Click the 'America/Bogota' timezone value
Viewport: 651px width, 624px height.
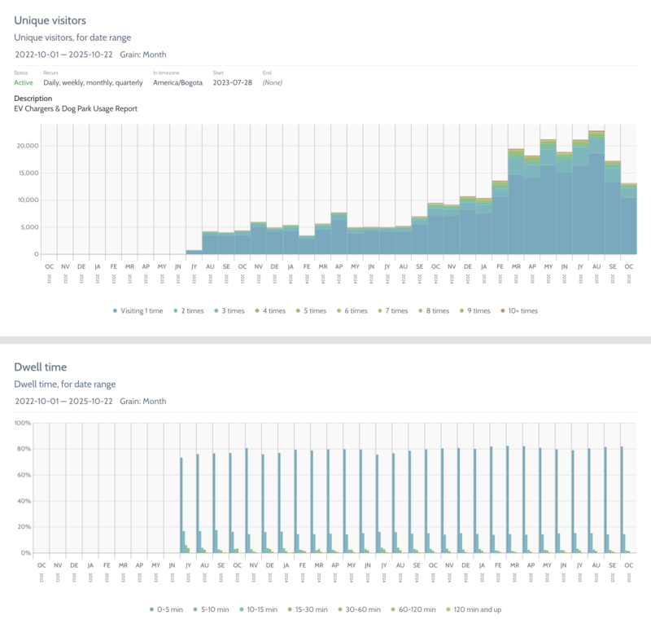(177, 82)
